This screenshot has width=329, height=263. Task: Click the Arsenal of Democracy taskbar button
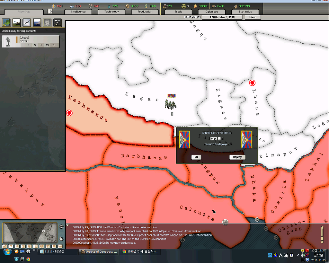(99, 252)
